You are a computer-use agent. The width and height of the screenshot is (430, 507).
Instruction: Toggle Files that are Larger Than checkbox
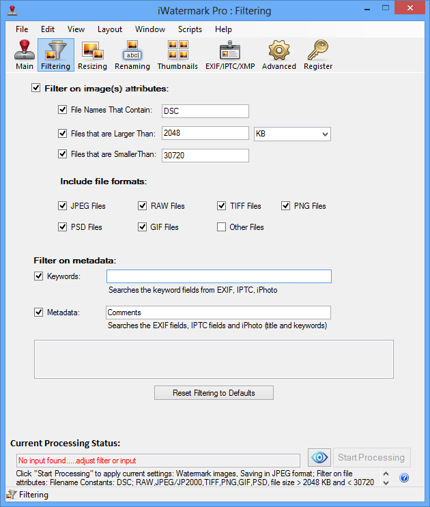point(62,133)
